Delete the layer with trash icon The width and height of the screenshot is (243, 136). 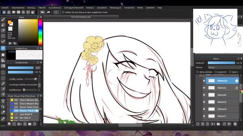pos(235,124)
